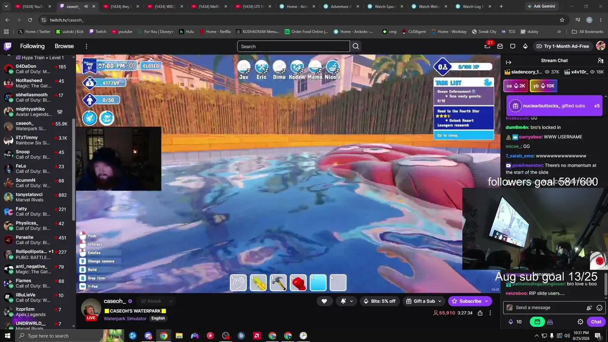Click the yb 10K cheer leaderboard chip
Image resolution: width=608 pixels, height=342 pixels.
click(544, 86)
